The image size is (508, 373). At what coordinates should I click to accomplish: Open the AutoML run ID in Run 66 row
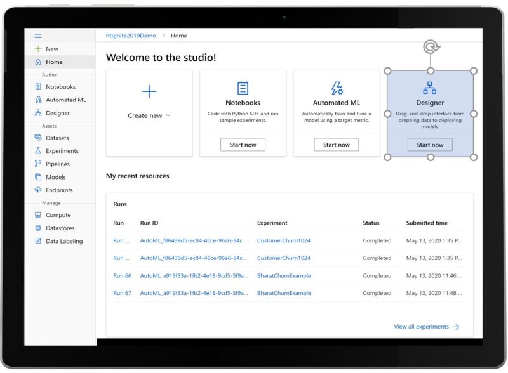[x=194, y=275]
